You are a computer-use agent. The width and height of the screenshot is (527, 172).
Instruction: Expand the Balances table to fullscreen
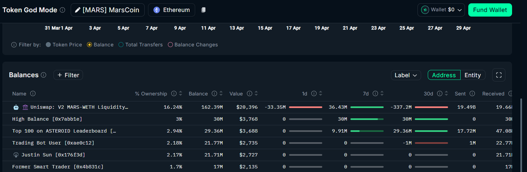(498, 75)
